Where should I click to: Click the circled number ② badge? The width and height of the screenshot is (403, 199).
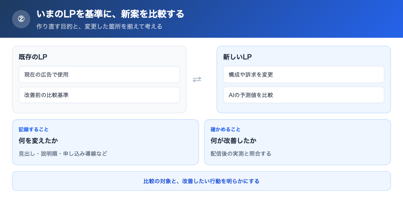click(x=21, y=19)
